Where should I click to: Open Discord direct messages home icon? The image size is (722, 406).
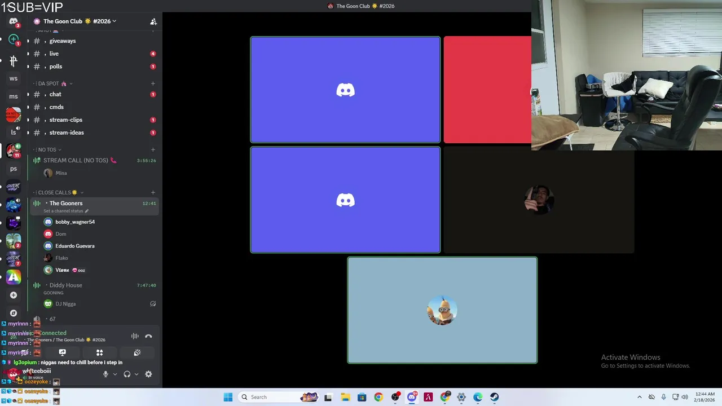(x=14, y=21)
